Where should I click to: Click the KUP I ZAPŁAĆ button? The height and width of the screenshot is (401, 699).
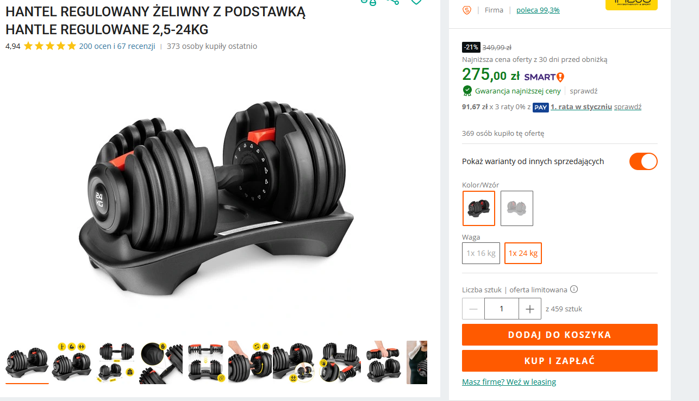pos(560,361)
